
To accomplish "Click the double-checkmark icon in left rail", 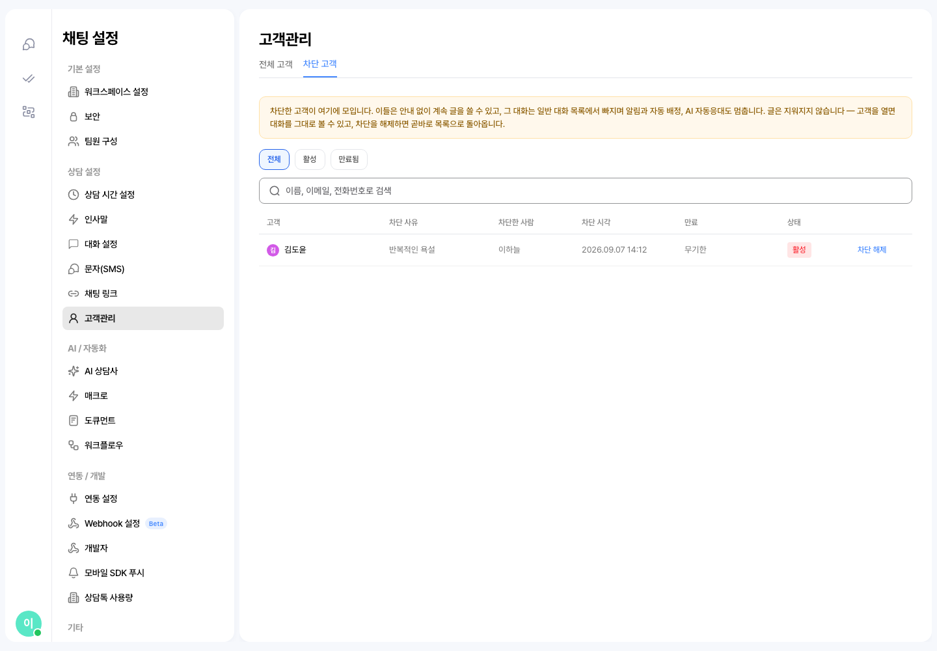I will [x=29, y=78].
